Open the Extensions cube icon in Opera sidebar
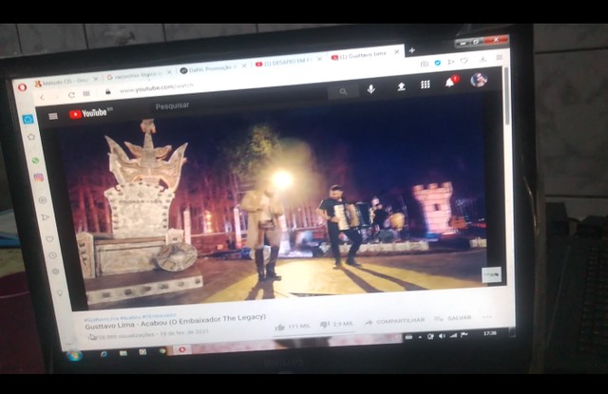The width and height of the screenshot is (608, 394). (x=56, y=272)
